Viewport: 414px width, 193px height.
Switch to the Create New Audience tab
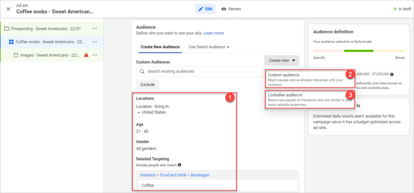click(x=160, y=47)
